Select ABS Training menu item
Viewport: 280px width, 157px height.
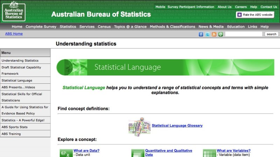click(x=25, y=134)
